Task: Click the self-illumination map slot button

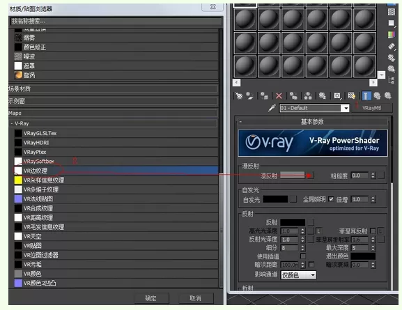Action: pyautogui.click(x=293, y=199)
